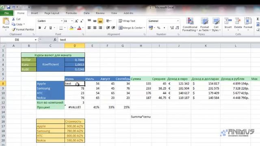Image resolution: width=260 pixels, height=146 pixels.
Task: Open Number dialog launcher
Action: (x=178, y=34)
